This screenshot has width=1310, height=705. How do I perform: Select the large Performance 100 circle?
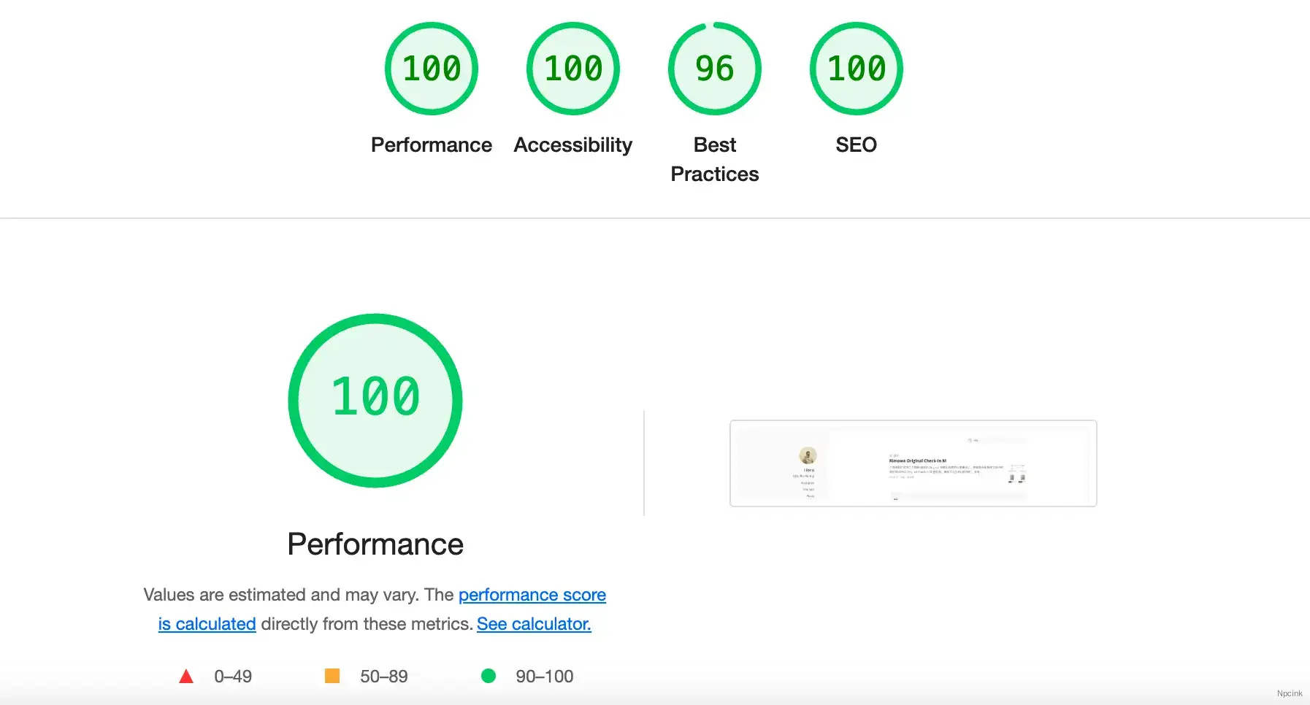pyautogui.click(x=375, y=399)
